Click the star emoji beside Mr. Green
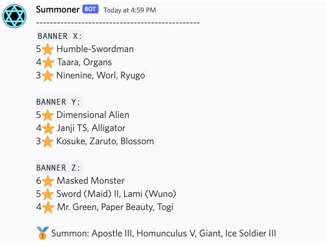Viewport: 326px width, 249px height. pyautogui.click(x=48, y=207)
